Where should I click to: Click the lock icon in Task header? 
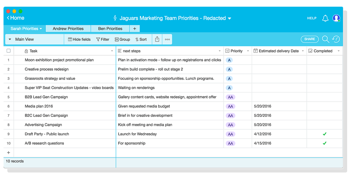(x=26, y=51)
